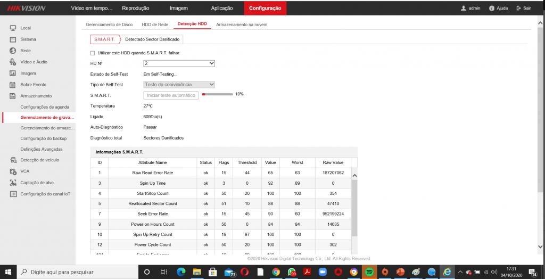Launch Google Chrome from taskbar

click(276, 272)
